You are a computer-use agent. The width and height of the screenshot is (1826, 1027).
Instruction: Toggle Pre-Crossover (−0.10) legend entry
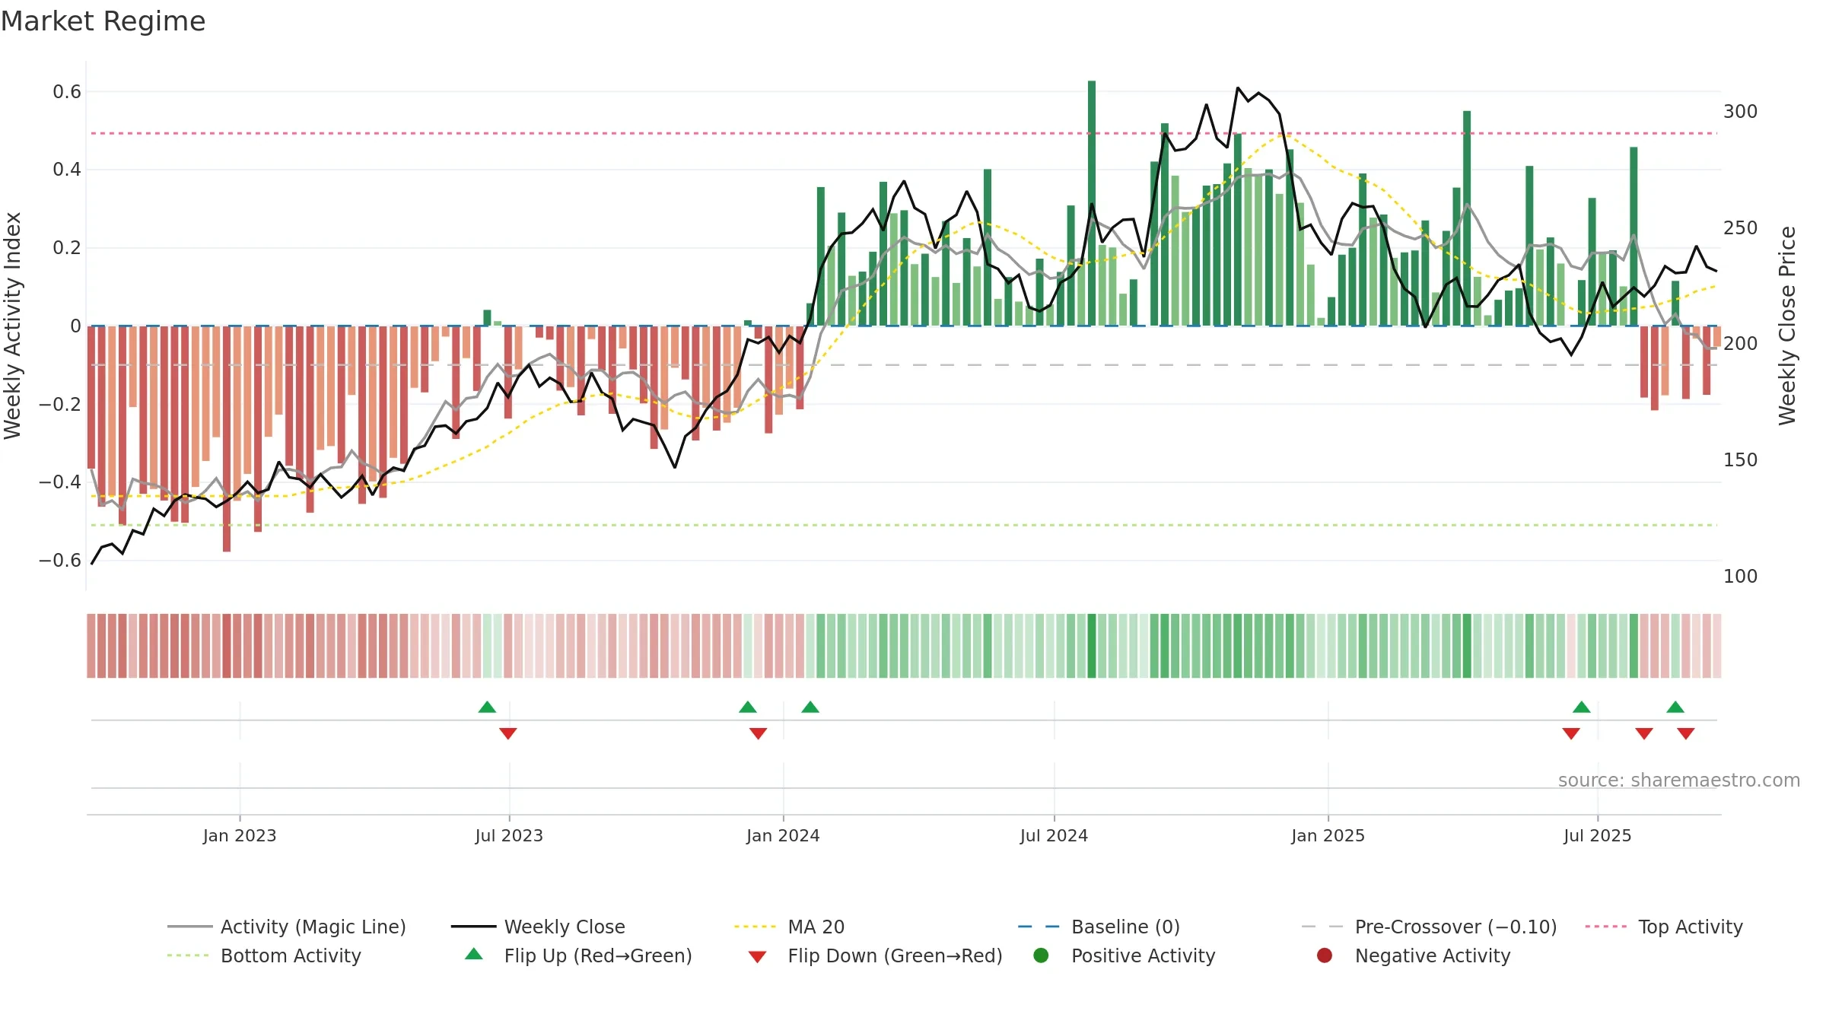pos(1429,927)
